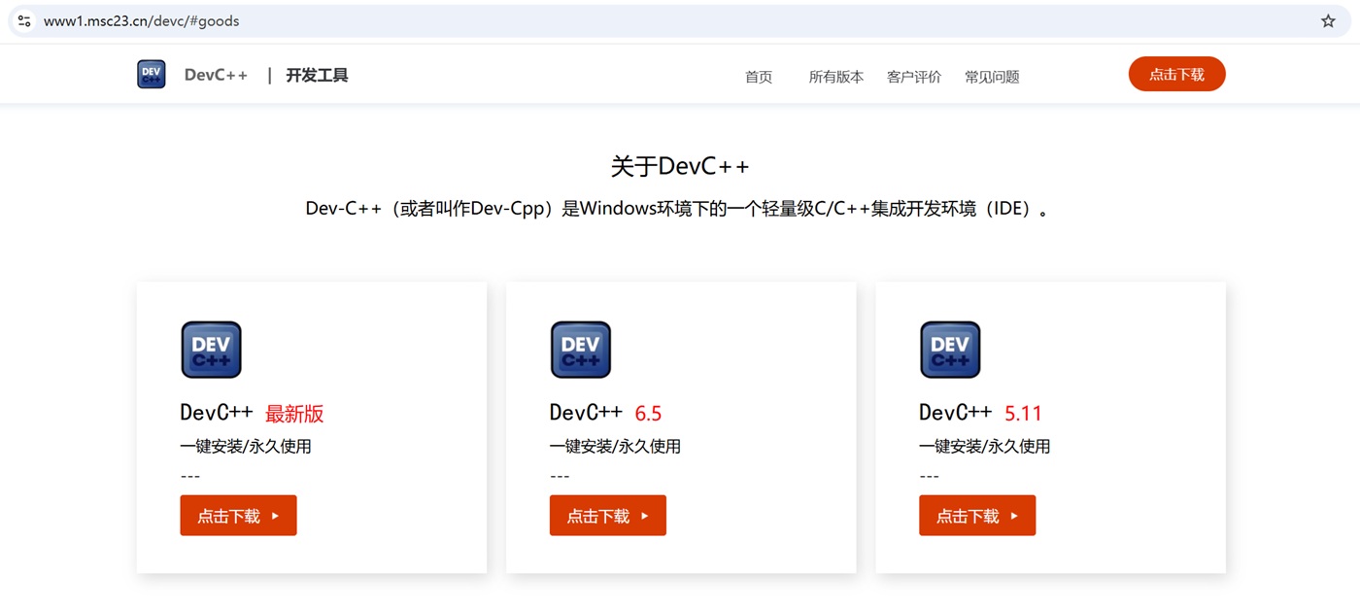
Task: Download DevC++ 6.5 via 点击下载
Action: click(608, 516)
